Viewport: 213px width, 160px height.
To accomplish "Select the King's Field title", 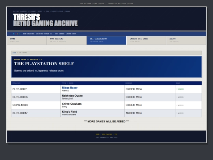I will point(69,112).
